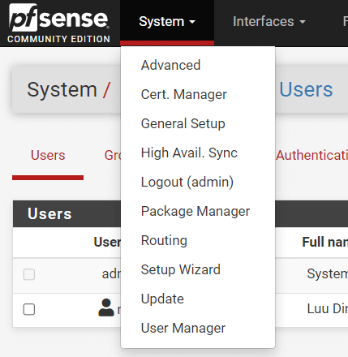Click the Username column header
The width and height of the screenshot is (348, 357).
(x=107, y=242)
